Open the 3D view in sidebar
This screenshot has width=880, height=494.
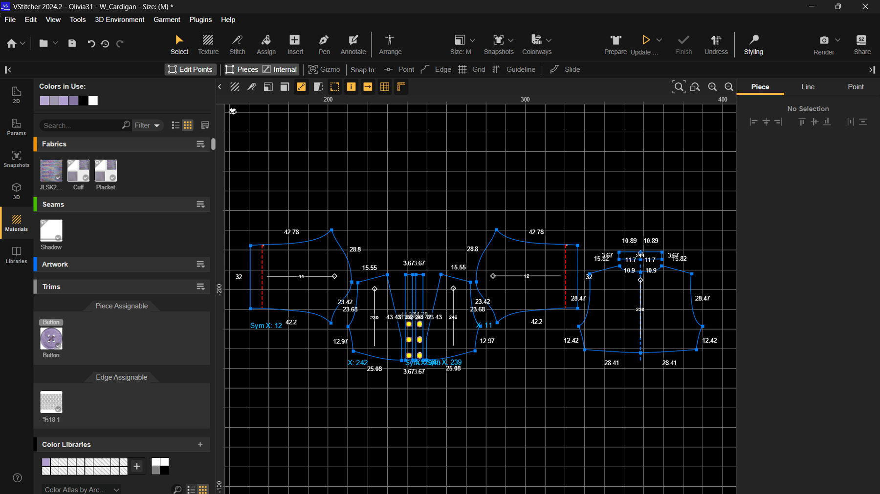point(16,190)
